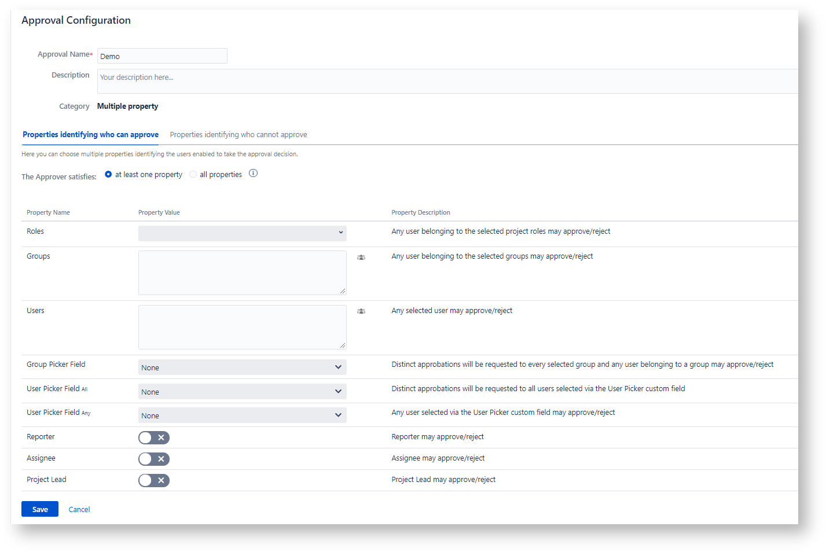This screenshot has height=552, width=826.
Task: Turn on the Project Lead toggle
Action: coord(154,481)
